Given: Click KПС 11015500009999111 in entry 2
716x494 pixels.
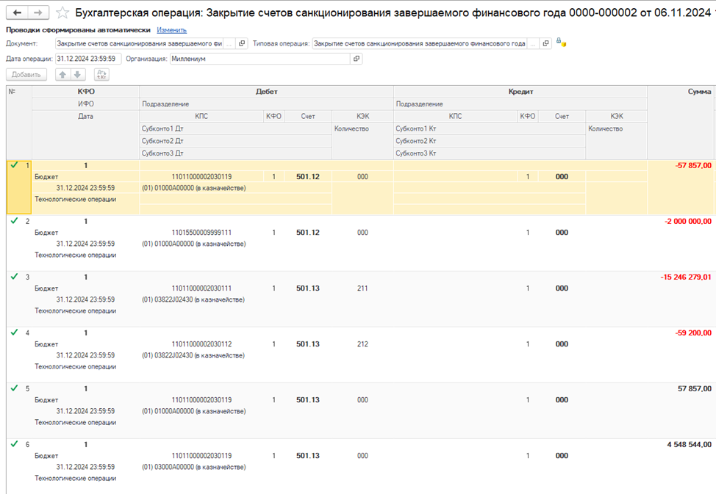Looking at the screenshot, I should click(x=201, y=233).
